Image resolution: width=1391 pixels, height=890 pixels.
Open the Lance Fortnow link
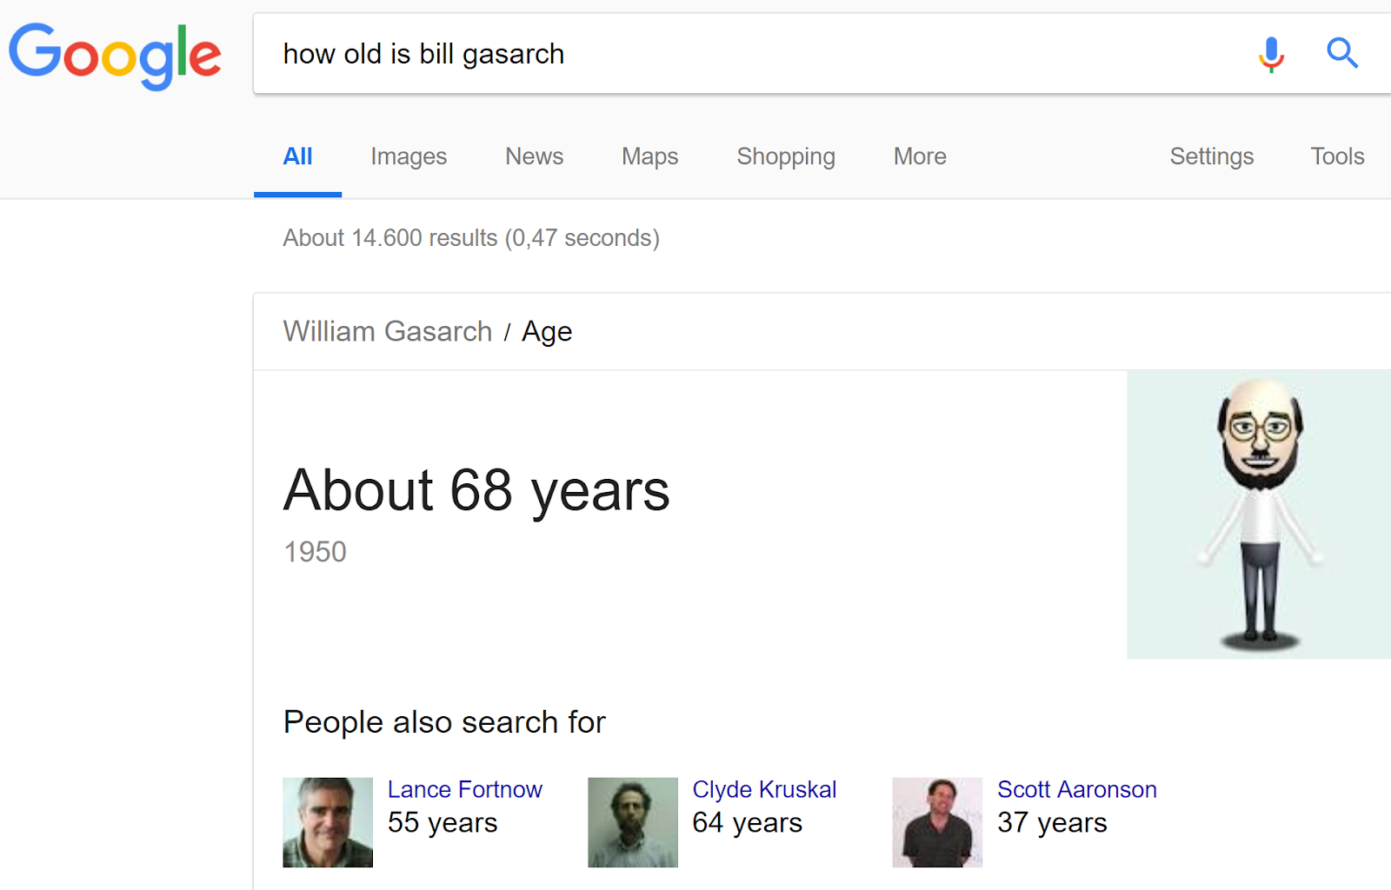(464, 789)
